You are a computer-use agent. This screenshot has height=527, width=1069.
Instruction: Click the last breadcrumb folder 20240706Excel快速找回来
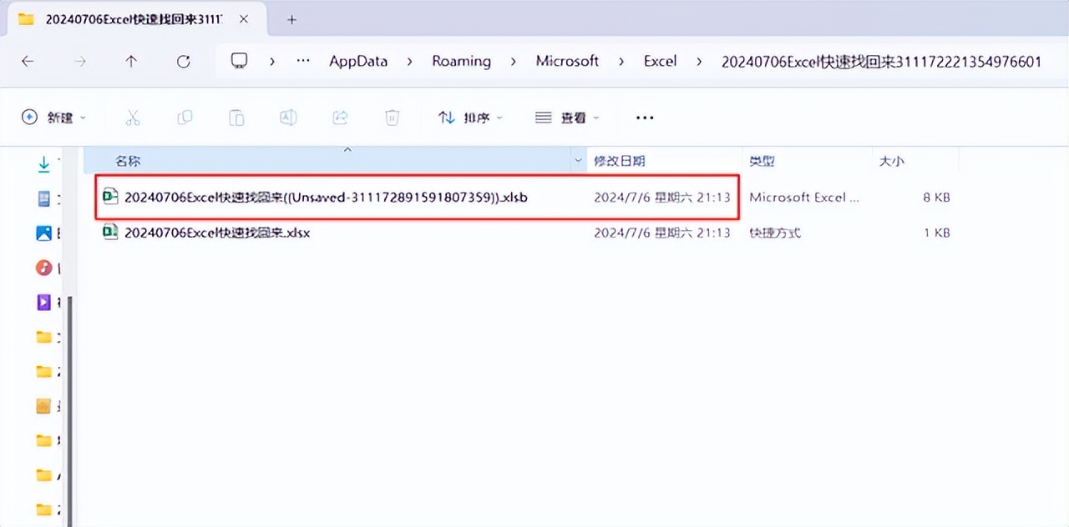881,61
